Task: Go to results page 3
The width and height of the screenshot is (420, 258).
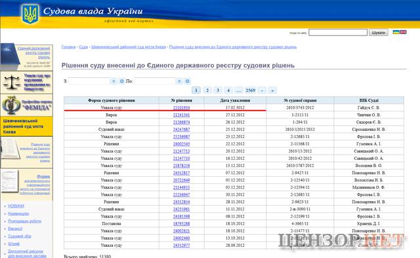Action: 218,90
